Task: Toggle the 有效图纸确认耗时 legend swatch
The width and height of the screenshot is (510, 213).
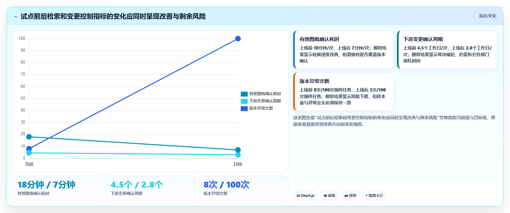Action: point(244,94)
